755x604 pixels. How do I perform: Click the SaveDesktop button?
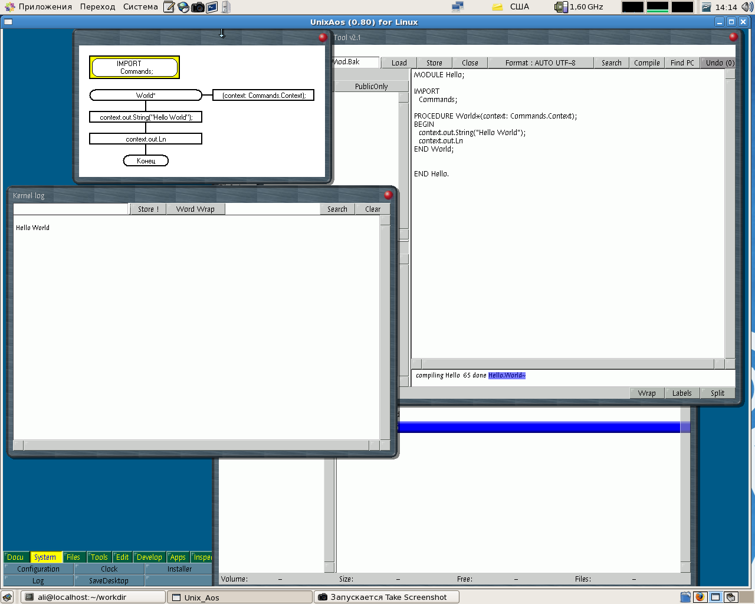[109, 581]
